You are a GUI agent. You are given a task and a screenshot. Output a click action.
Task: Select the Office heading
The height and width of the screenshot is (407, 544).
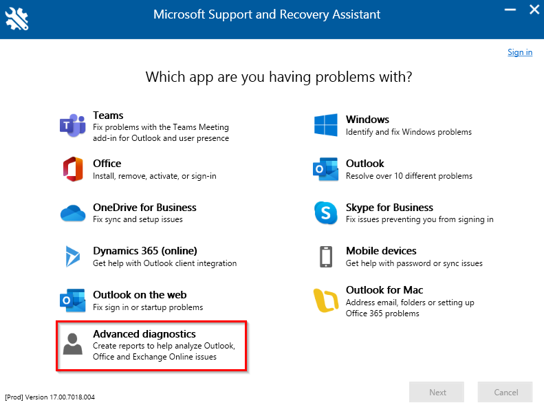(107, 164)
